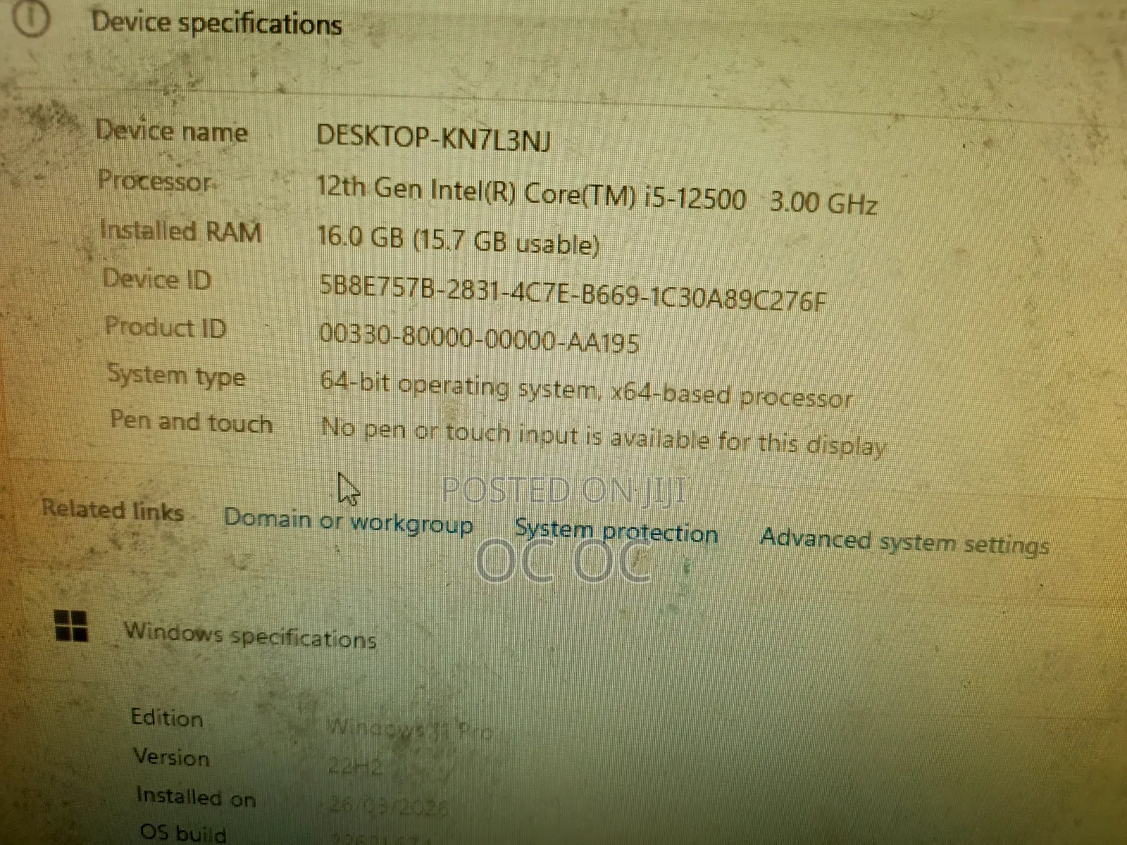Select device name DESKTOP-KN7L3NJ

[x=433, y=137]
